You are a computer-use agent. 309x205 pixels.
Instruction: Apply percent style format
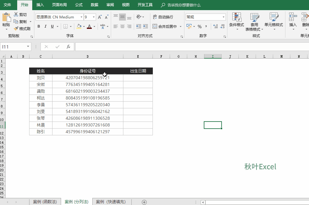[200, 26]
